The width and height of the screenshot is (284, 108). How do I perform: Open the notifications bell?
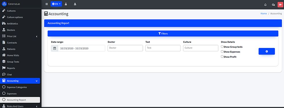click(x=265, y=5)
